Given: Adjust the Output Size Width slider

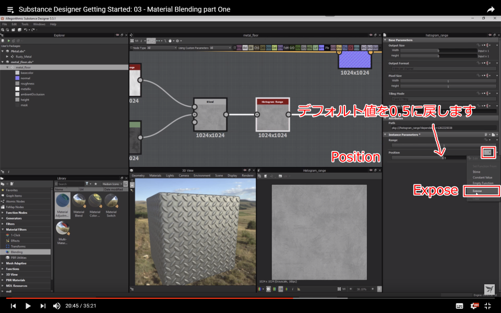Looking at the screenshot, I should pos(438,51).
